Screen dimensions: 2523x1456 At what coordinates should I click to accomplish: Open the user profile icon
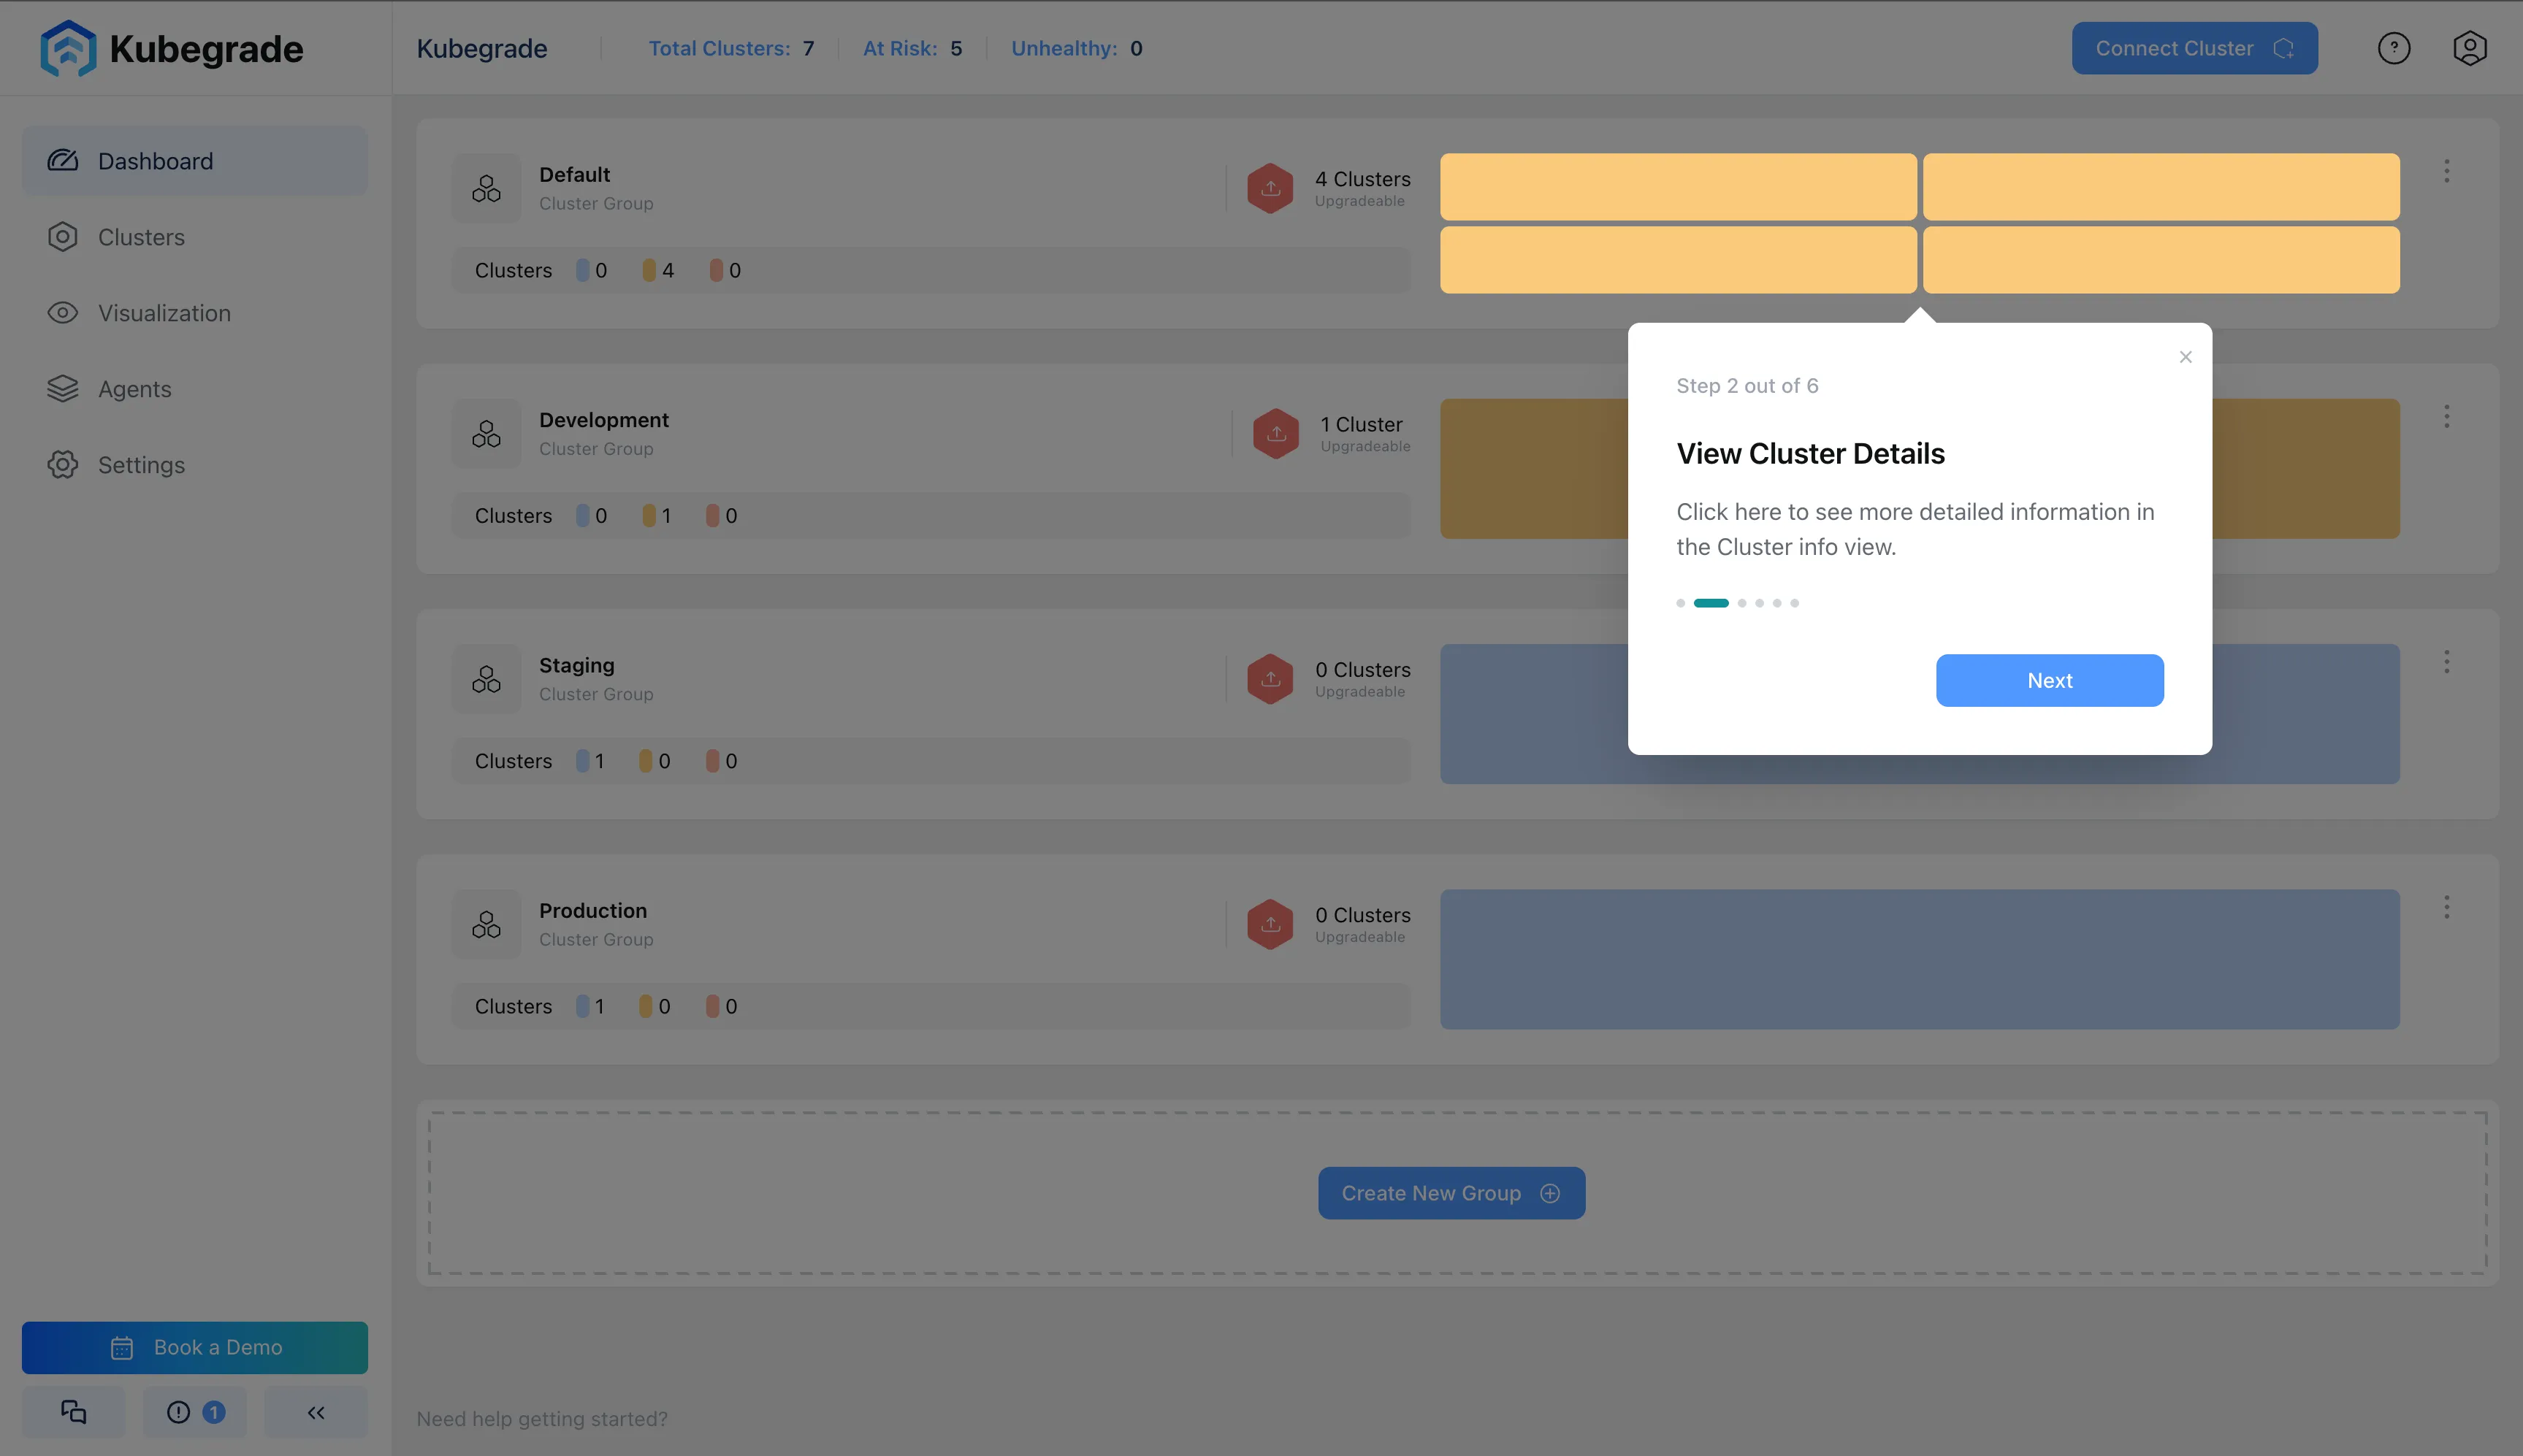coord(2470,48)
